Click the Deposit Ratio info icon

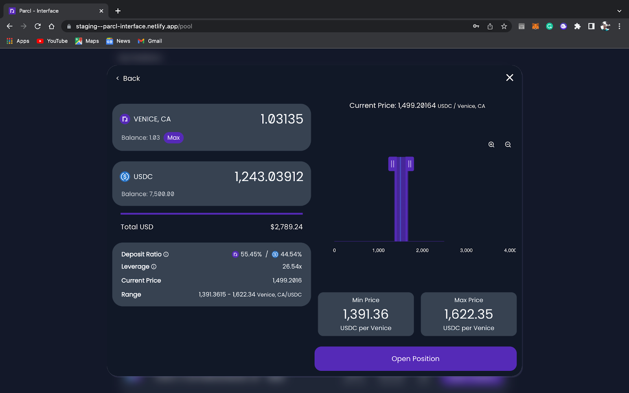coord(166,254)
